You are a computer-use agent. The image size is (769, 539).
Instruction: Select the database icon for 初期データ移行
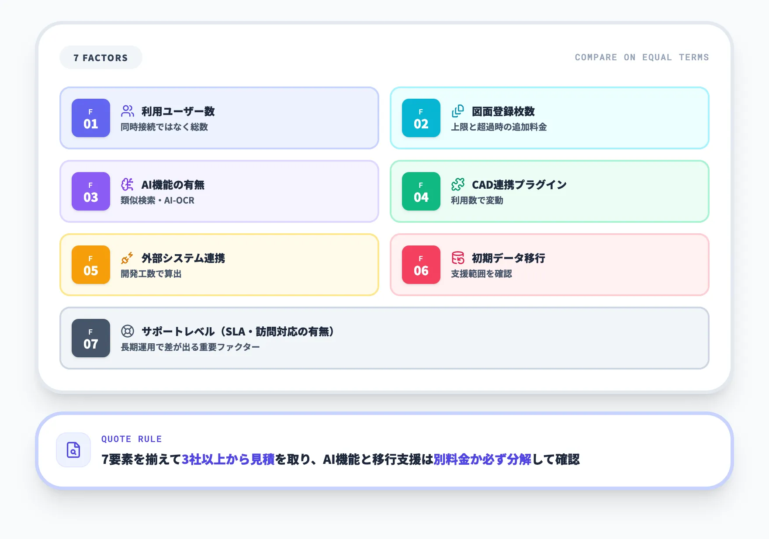click(457, 258)
